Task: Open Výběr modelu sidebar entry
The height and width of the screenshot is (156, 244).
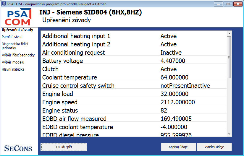Action: click(13, 62)
